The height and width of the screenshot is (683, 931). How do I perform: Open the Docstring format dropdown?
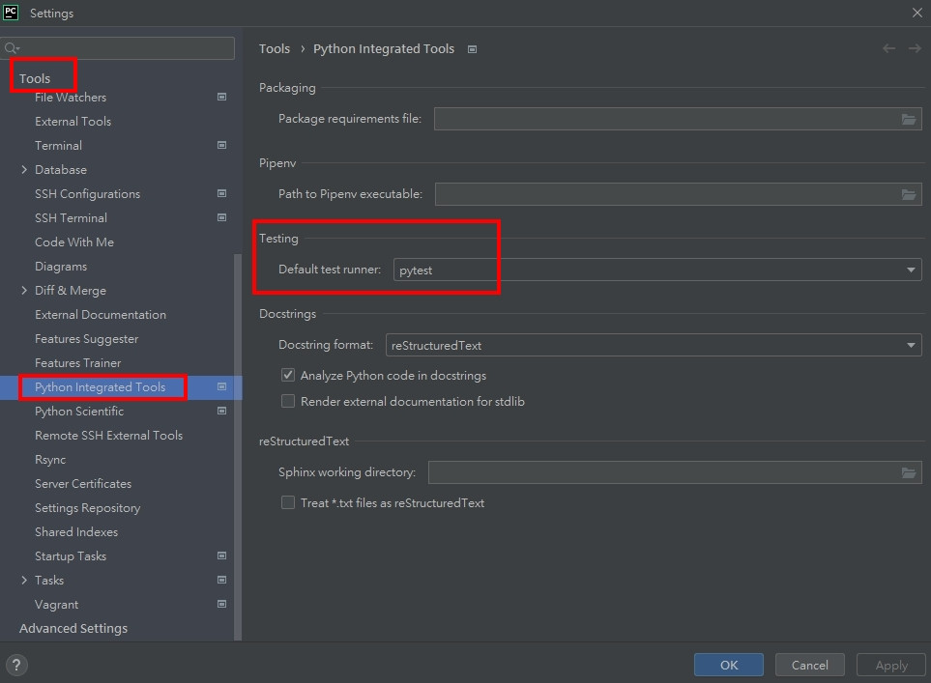pos(654,345)
